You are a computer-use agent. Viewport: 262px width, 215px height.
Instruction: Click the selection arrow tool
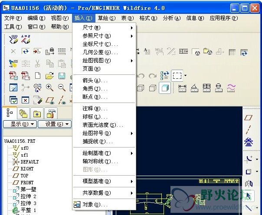pos(249,196)
